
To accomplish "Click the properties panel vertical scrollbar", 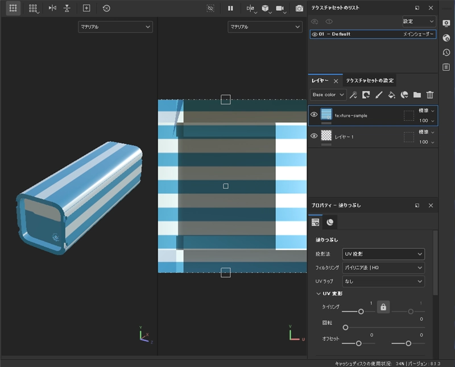I will point(435,263).
